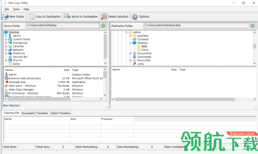Click the Destination Folder path field

(x=197, y=25)
